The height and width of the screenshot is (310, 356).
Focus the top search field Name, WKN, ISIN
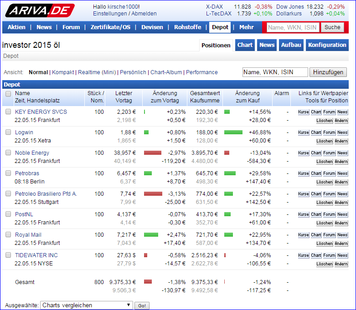point(292,27)
